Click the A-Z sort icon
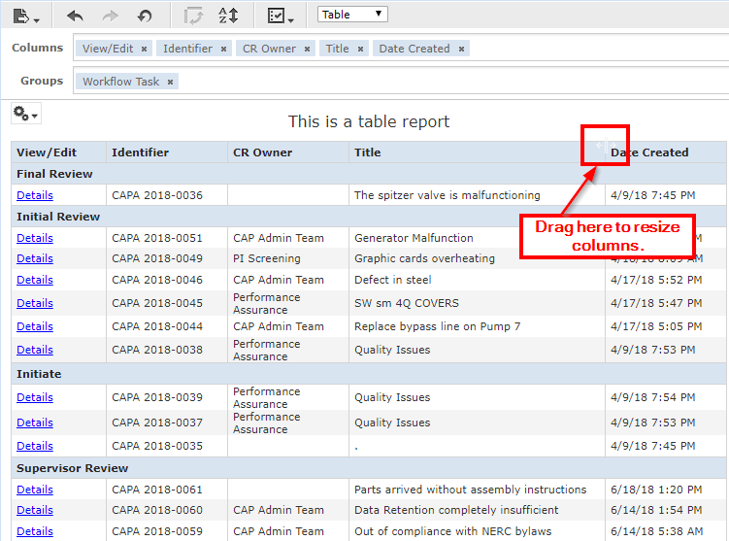The height and width of the screenshot is (541, 729). click(228, 16)
